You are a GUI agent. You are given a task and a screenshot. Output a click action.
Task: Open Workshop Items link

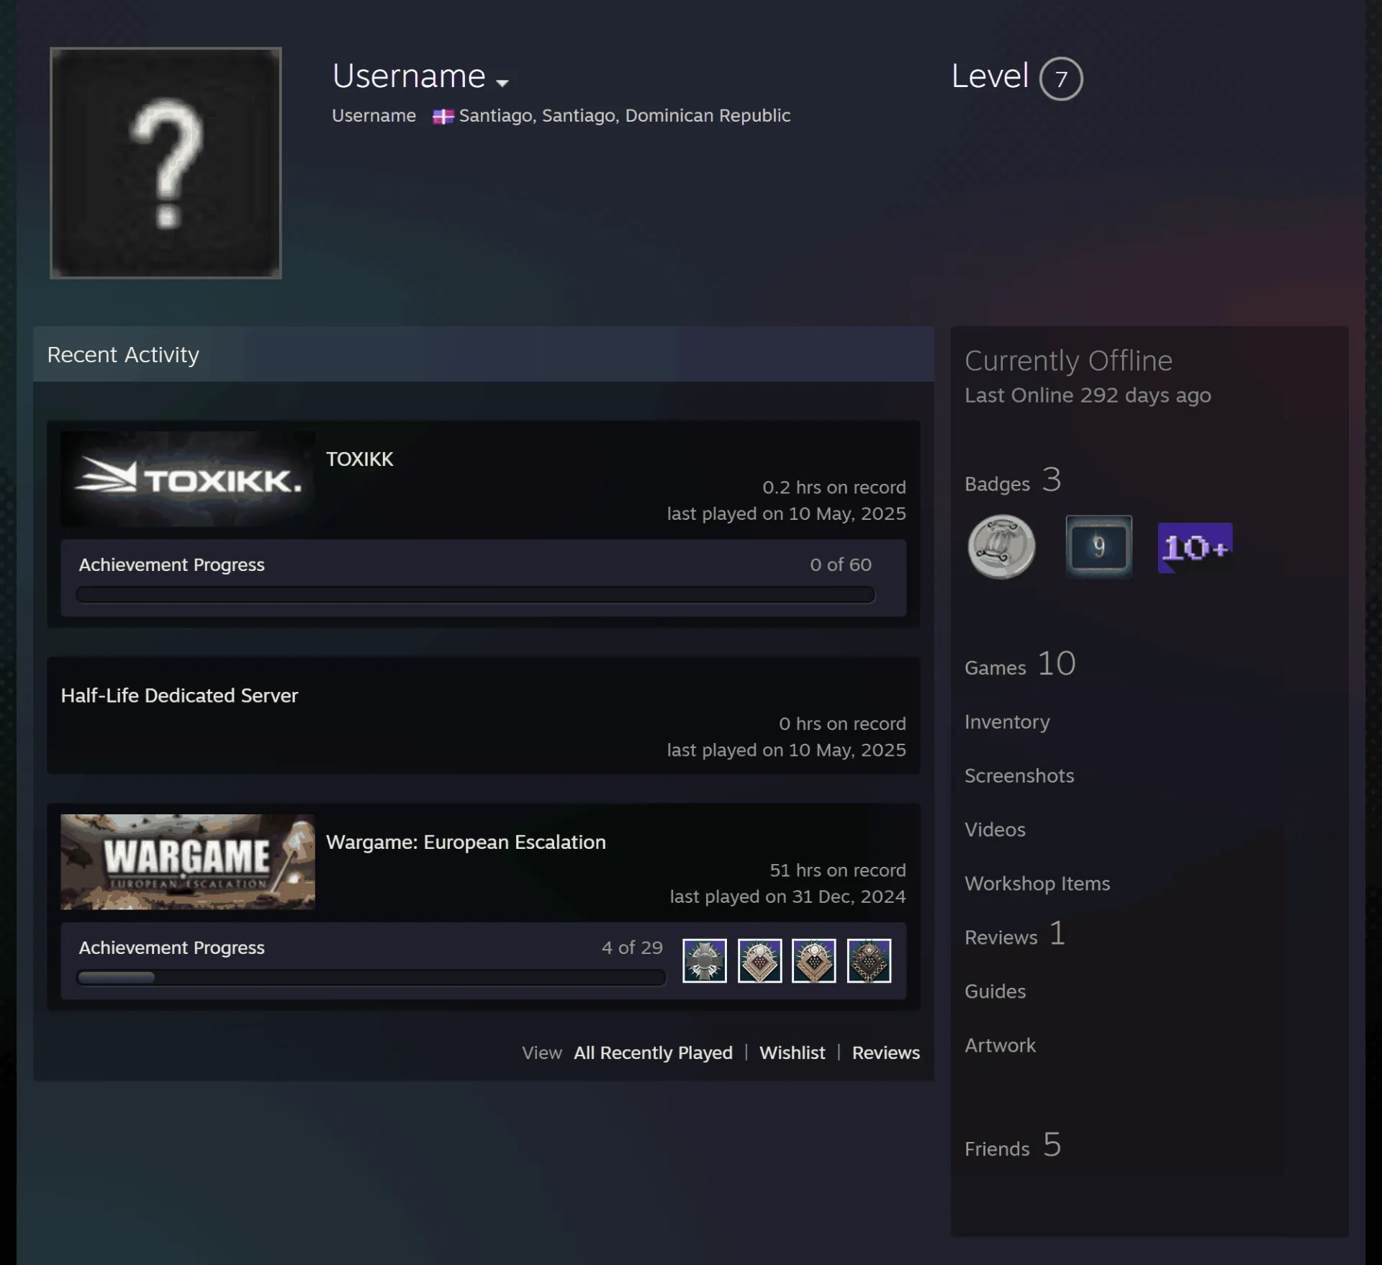click(x=1037, y=883)
